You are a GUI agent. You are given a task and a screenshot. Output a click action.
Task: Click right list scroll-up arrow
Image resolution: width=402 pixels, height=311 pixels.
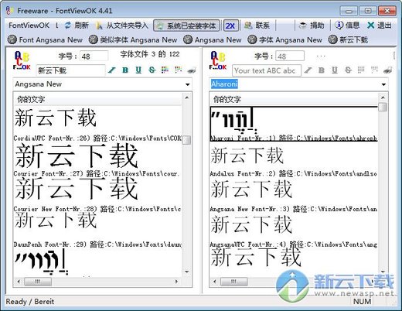pos(383,97)
